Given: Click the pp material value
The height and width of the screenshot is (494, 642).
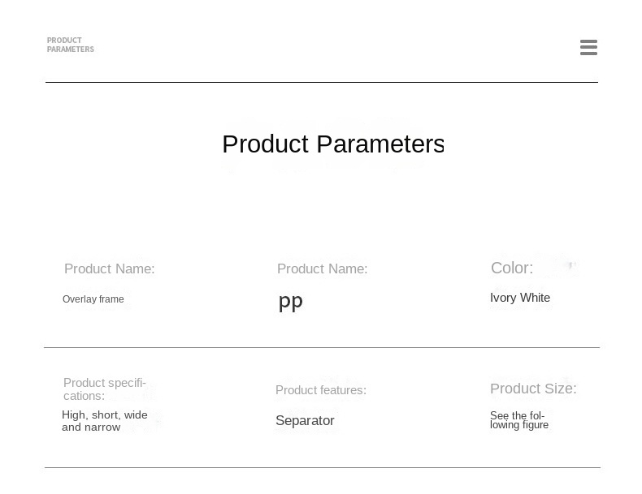Looking at the screenshot, I should click(x=290, y=302).
